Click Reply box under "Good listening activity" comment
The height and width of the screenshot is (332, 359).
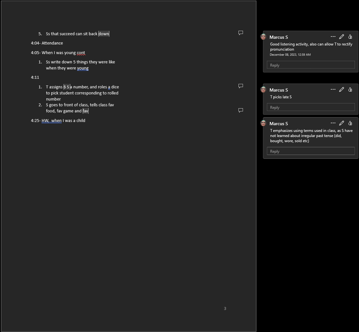click(310, 65)
